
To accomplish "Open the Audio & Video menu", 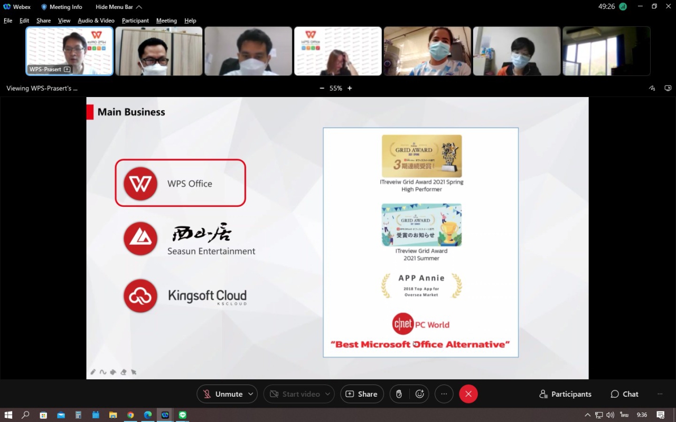I will point(96,21).
